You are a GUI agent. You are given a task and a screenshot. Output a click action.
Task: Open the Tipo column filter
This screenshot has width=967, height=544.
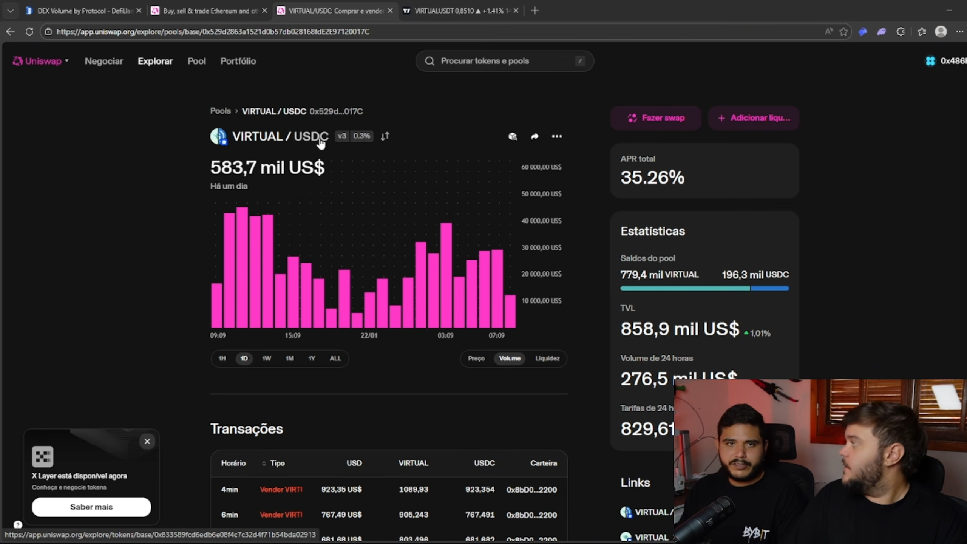[273, 463]
